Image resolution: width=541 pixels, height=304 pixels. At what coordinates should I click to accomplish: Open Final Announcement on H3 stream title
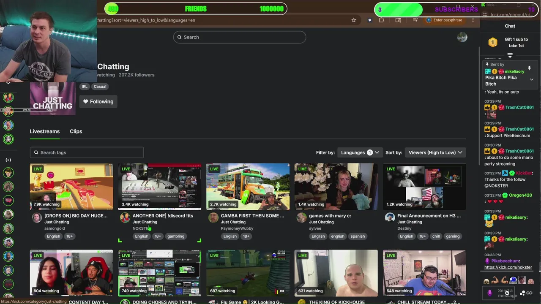coord(429,216)
